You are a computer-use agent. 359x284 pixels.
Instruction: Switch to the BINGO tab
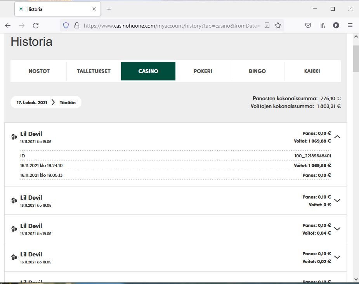click(x=257, y=71)
